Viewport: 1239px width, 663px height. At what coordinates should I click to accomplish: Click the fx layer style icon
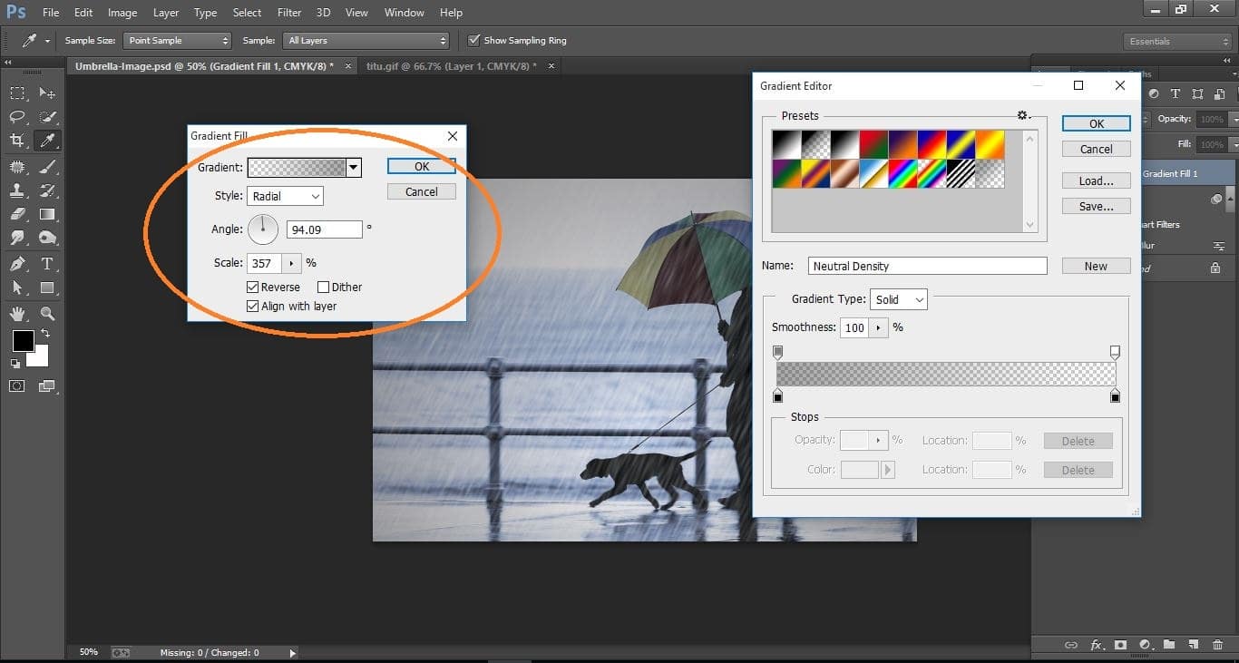[x=1098, y=645]
